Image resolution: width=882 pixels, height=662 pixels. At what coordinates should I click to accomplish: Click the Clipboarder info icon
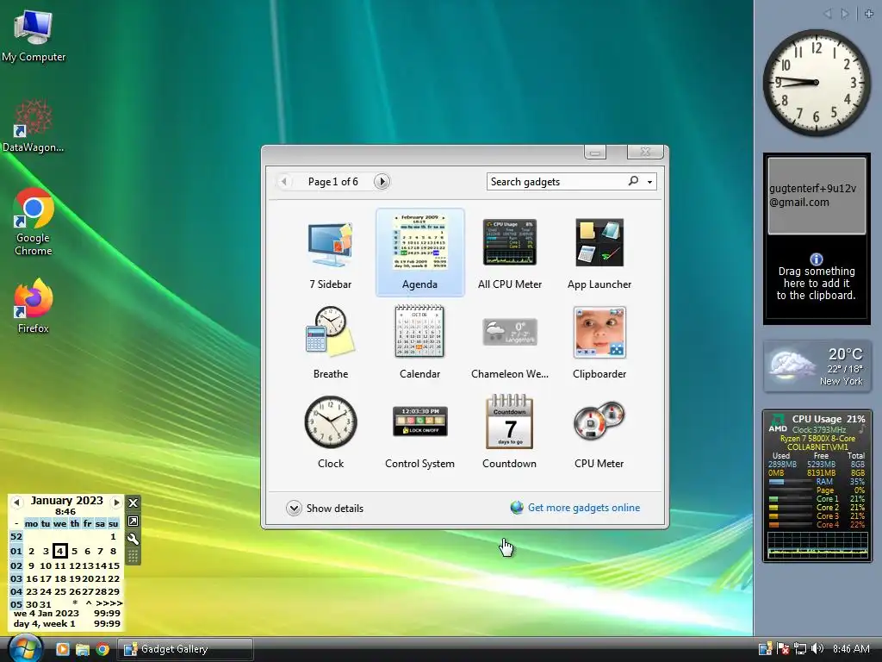coord(817,259)
